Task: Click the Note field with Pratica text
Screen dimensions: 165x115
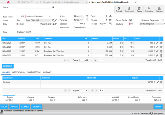Action: (62, 32)
